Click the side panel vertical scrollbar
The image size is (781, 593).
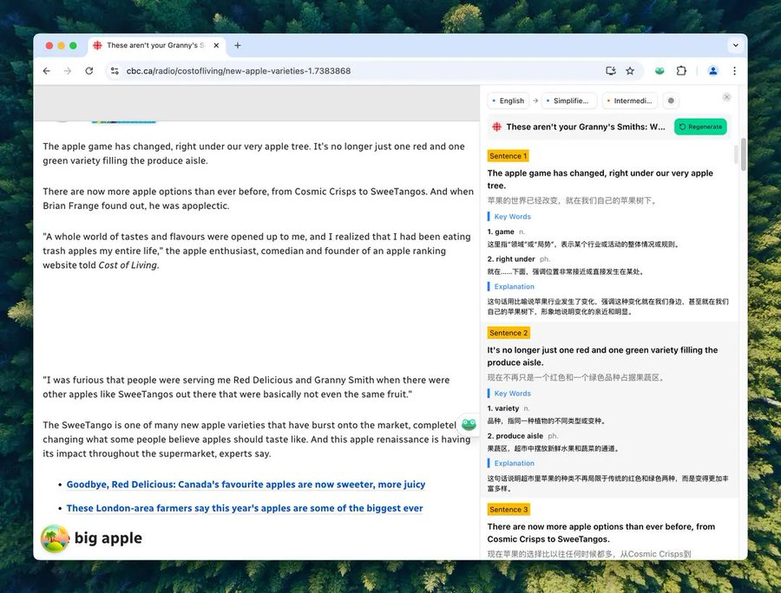(x=744, y=154)
